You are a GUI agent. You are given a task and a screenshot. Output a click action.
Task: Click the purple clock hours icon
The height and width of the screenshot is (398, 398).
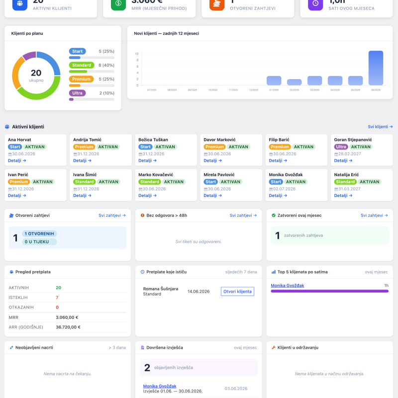[x=315, y=3]
